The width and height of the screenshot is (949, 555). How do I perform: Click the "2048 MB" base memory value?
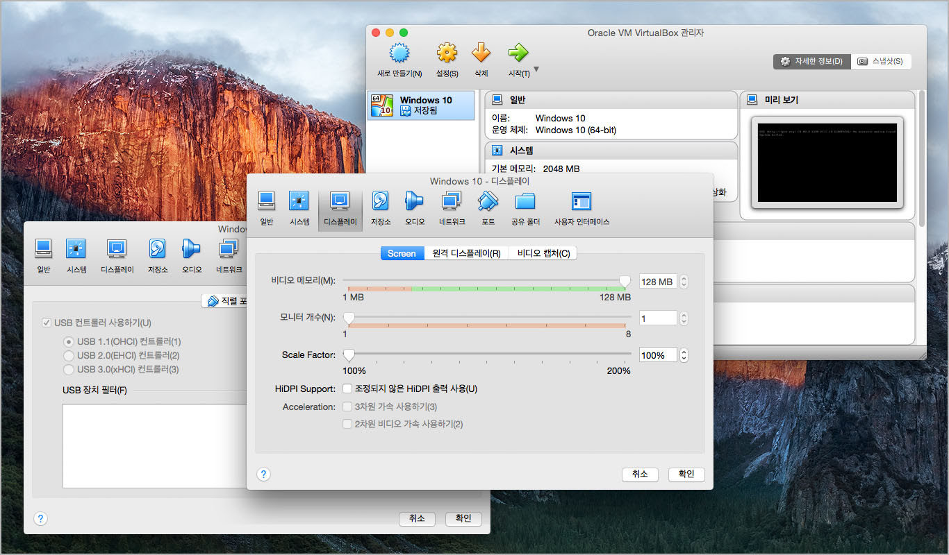pos(561,169)
